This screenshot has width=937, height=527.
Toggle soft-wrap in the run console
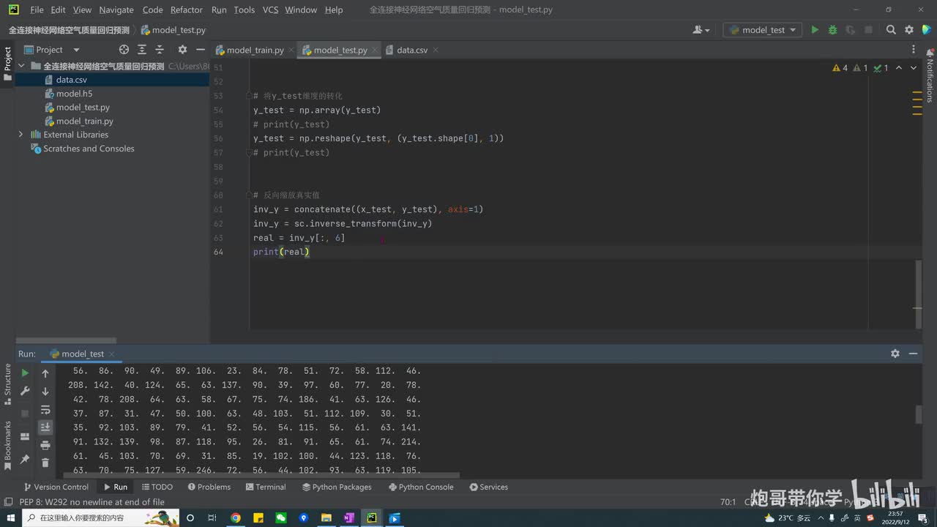45,409
